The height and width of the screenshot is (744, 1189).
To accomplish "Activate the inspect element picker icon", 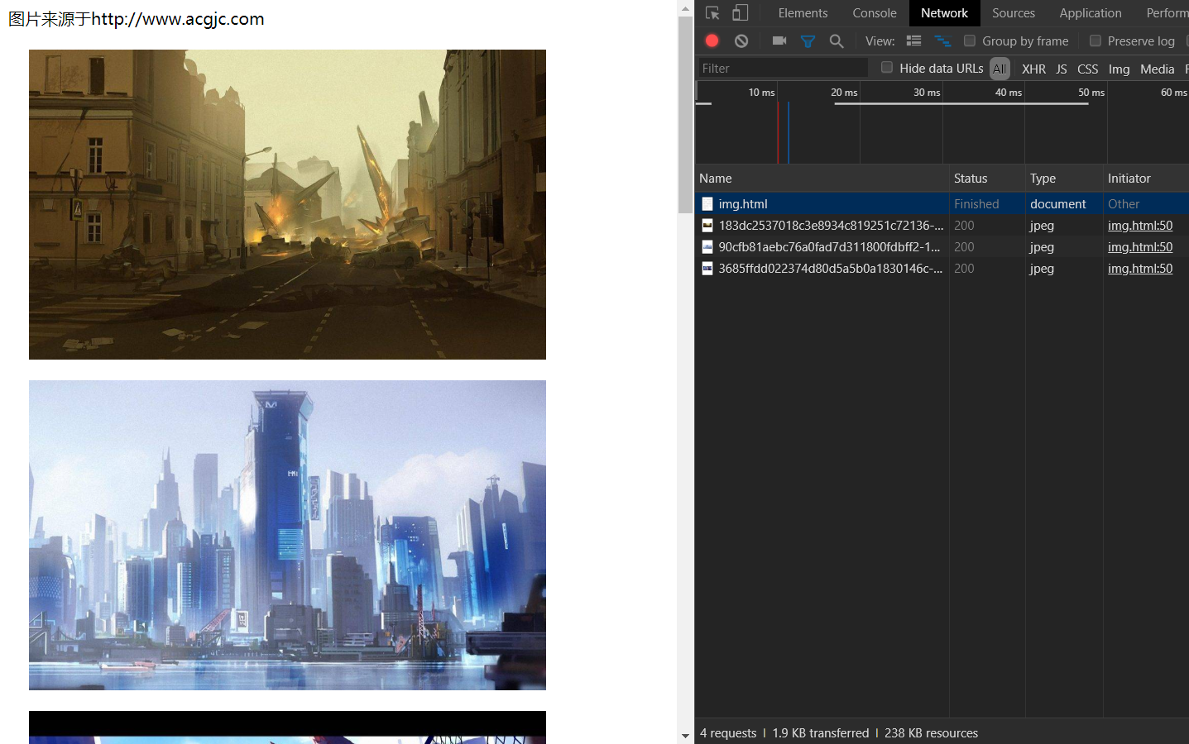I will (712, 13).
